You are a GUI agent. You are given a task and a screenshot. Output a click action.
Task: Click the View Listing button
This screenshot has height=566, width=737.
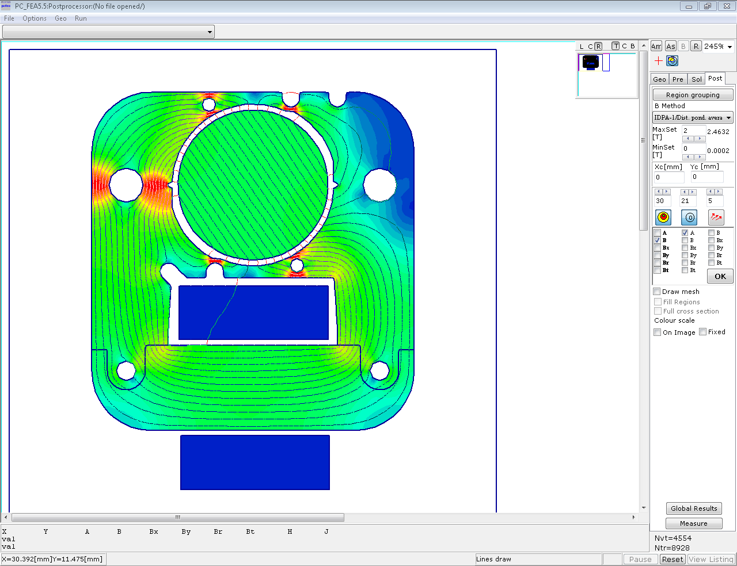coord(711,559)
